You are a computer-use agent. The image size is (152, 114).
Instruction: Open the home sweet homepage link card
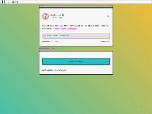pos(76,35)
